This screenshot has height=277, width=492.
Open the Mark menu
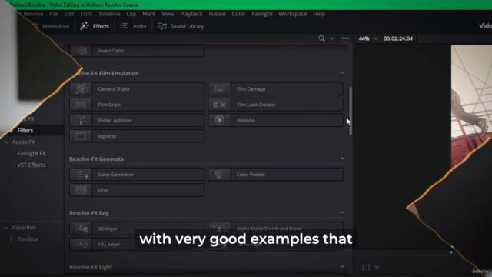point(148,14)
